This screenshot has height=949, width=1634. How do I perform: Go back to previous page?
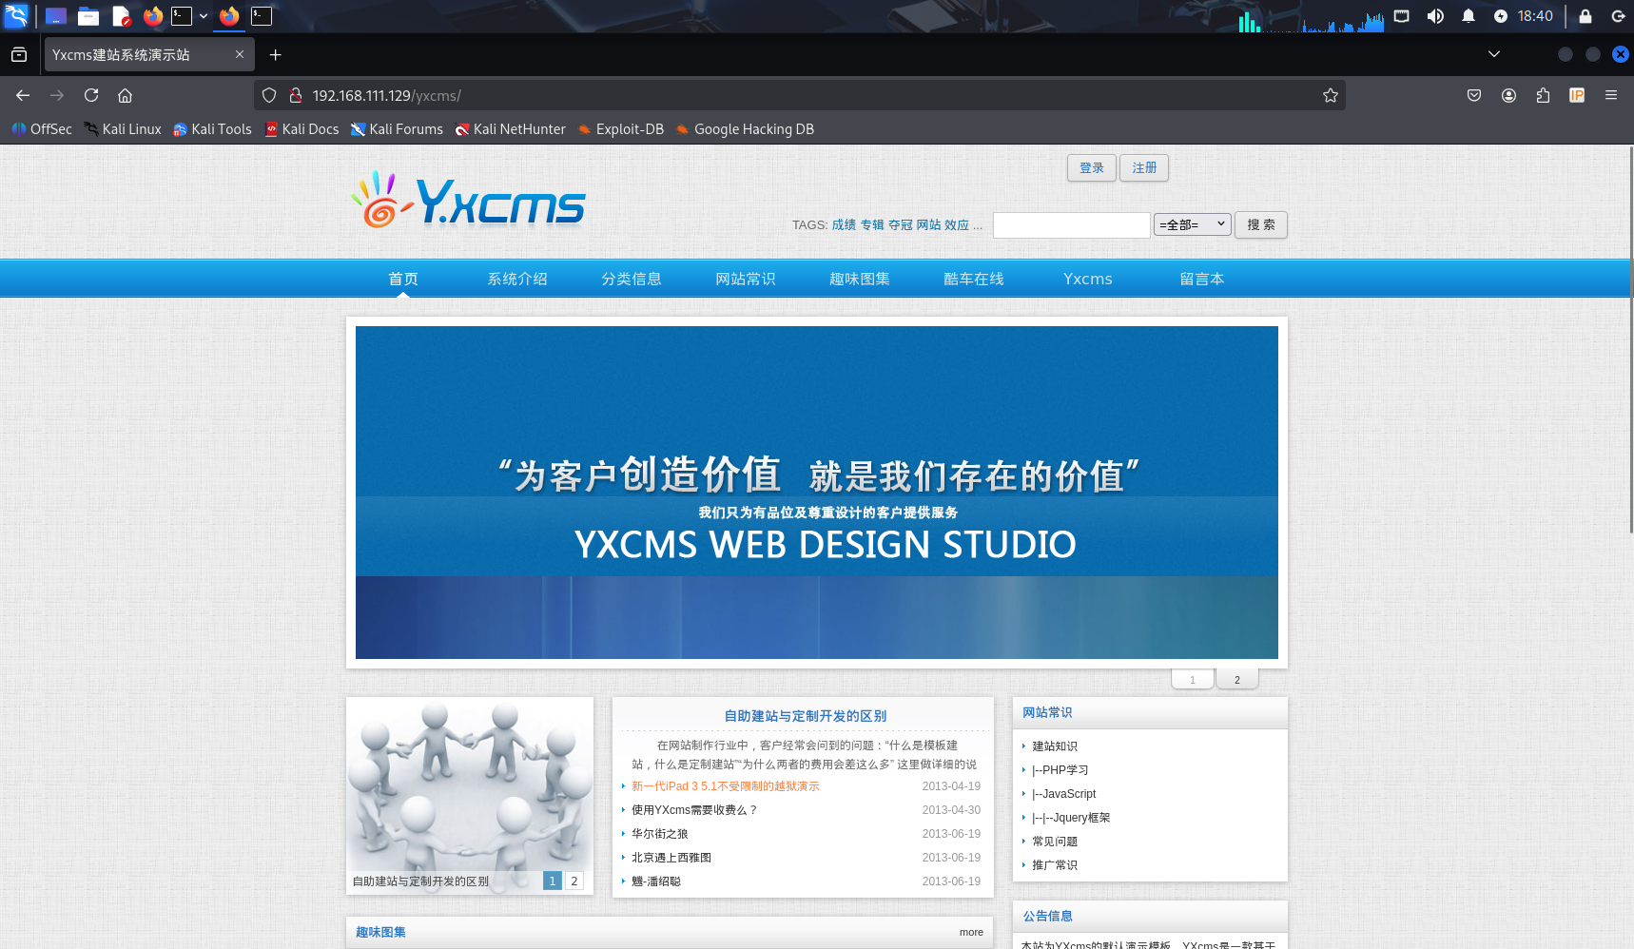click(23, 95)
